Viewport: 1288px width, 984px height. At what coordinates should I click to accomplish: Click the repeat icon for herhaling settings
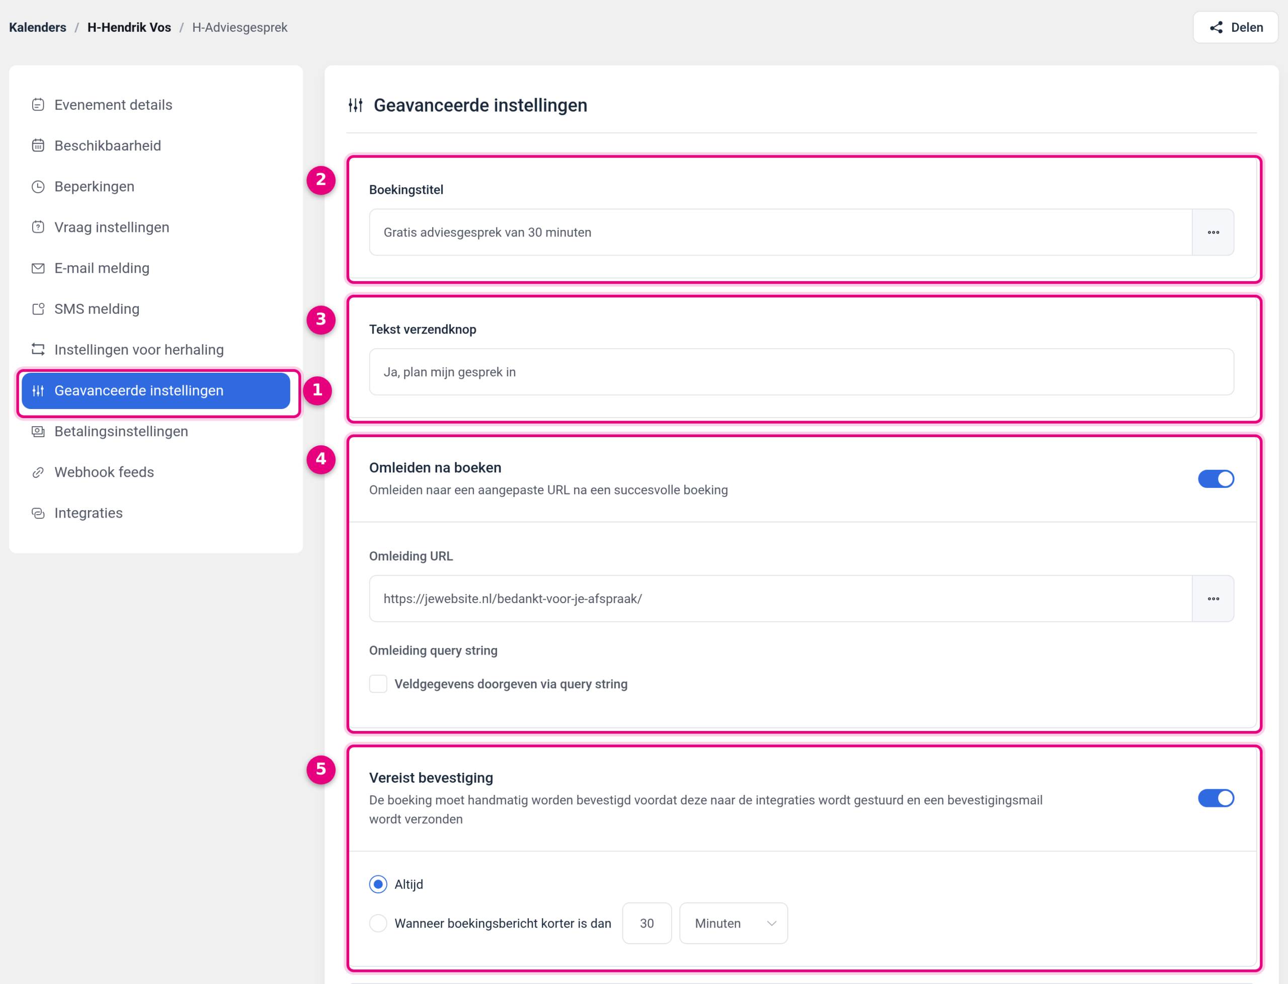[38, 350]
